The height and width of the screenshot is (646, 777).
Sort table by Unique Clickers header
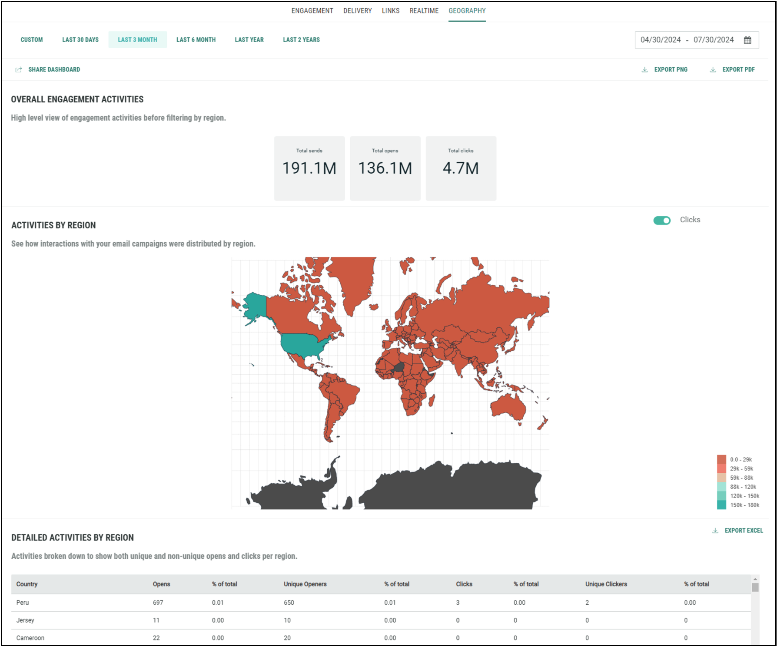click(606, 584)
